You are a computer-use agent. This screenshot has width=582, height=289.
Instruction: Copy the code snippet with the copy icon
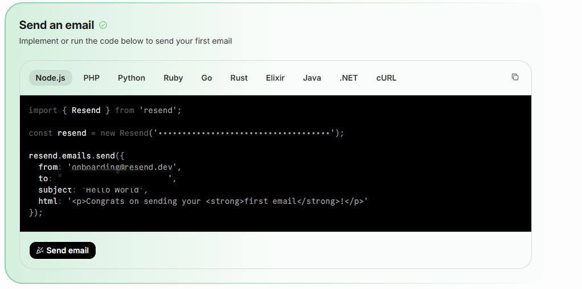click(515, 77)
